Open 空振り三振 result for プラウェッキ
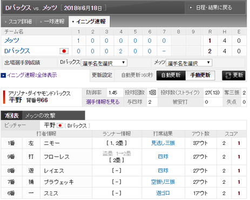 (x=163, y=182)
